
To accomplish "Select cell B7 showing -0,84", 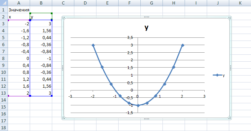I will pyautogui.click(x=41, y=51).
